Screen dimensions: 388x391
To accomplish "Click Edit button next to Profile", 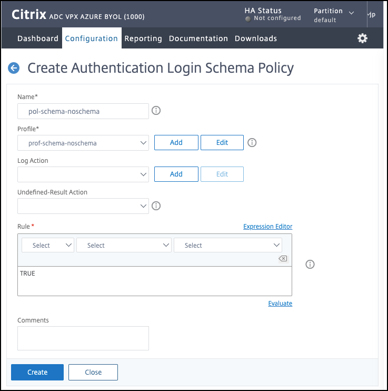I will 222,143.
